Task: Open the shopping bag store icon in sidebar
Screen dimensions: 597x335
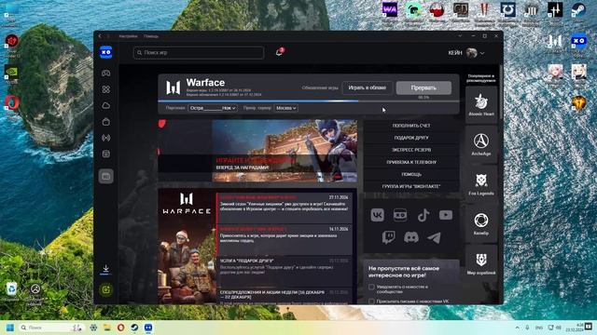Action: [105, 122]
